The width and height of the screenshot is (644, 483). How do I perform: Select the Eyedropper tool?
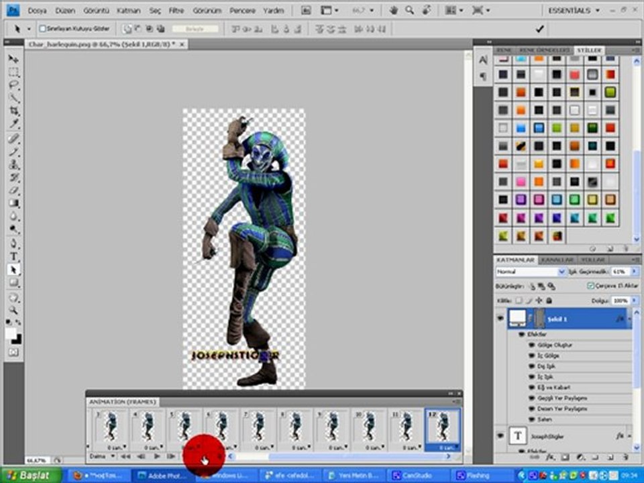(x=13, y=124)
